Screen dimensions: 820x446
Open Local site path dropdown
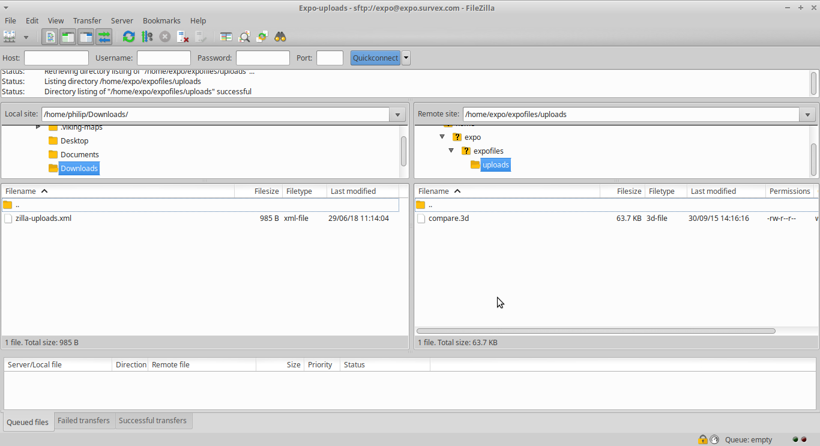[397, 115]
